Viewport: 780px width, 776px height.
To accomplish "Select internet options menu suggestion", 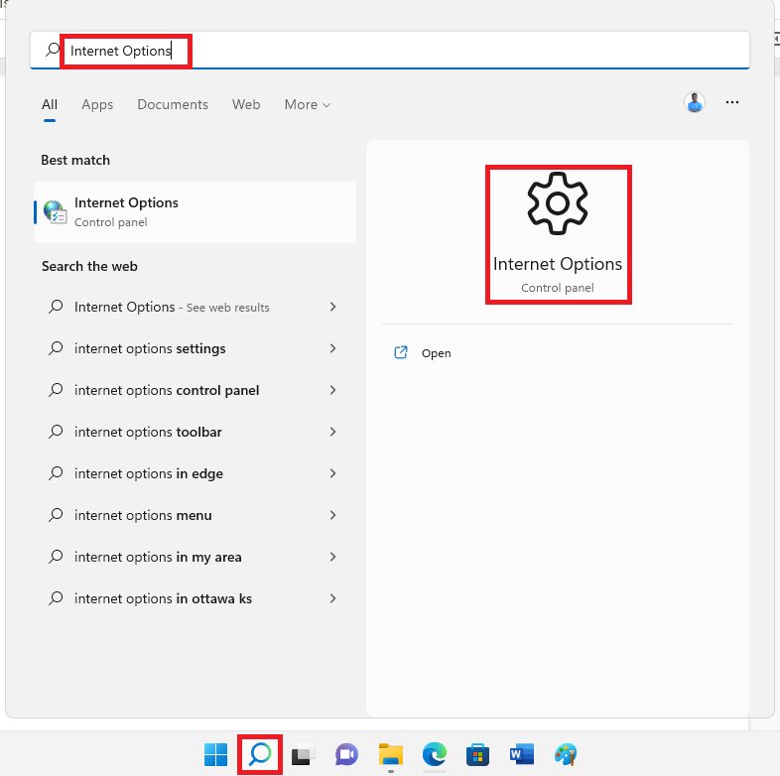I will pyautogui.click(x=195, y=515).
